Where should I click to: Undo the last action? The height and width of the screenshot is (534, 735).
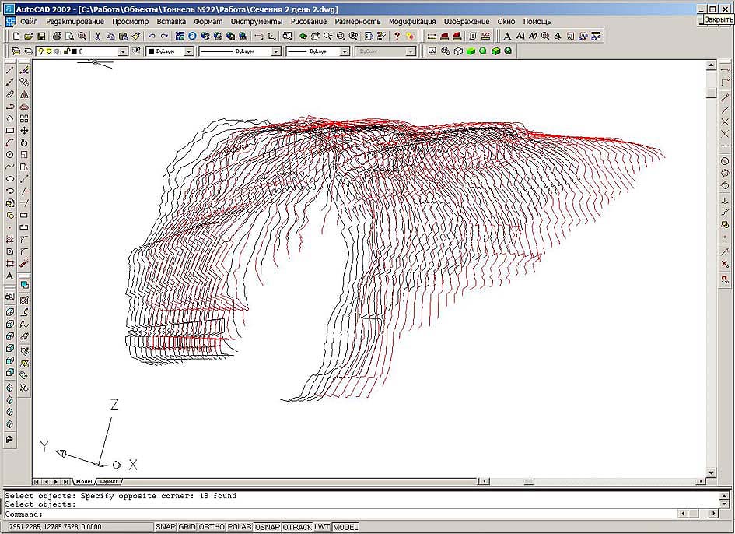tap(152, 36)
